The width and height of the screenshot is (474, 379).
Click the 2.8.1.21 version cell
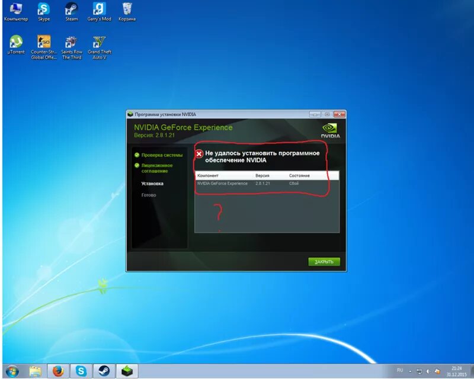click(x=262, y=184)
